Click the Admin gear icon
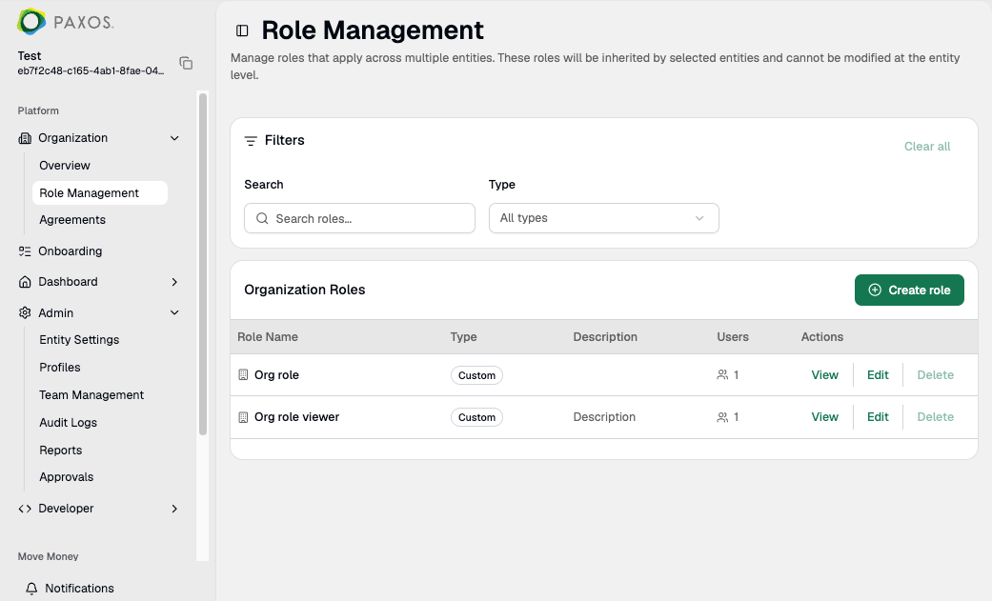 [x=25, y=312]
